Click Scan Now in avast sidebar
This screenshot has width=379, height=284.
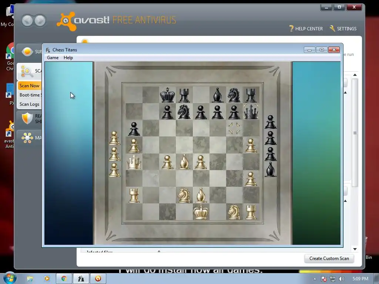coord(29,86)
